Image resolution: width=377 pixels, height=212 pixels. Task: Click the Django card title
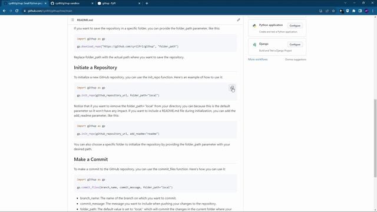(x=263, y=44)
